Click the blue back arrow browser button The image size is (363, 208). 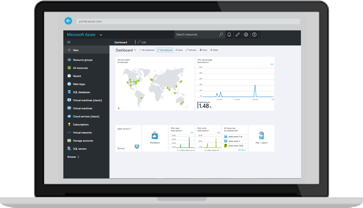[x=68, y=21]
